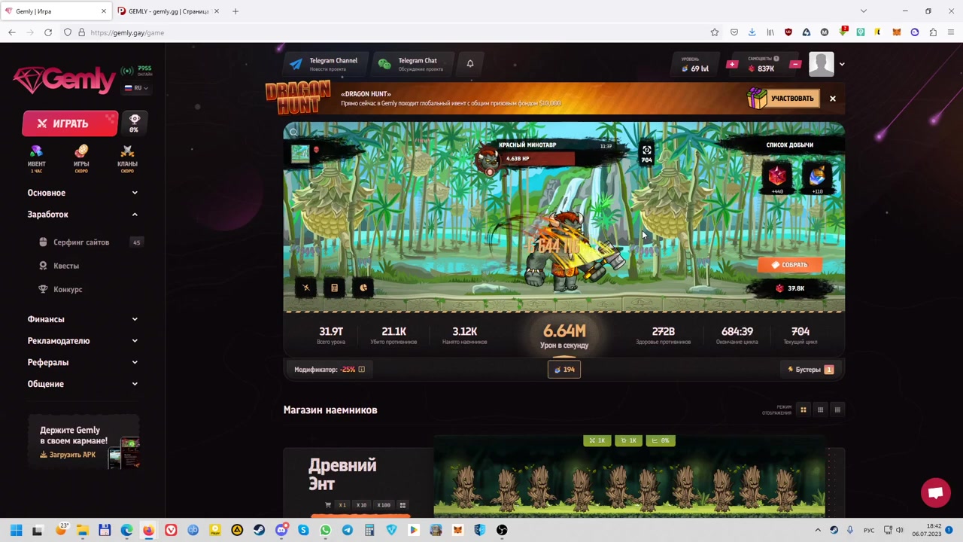
Task: Select the x10 purchase quantity
Action: (x=361, y=505)
